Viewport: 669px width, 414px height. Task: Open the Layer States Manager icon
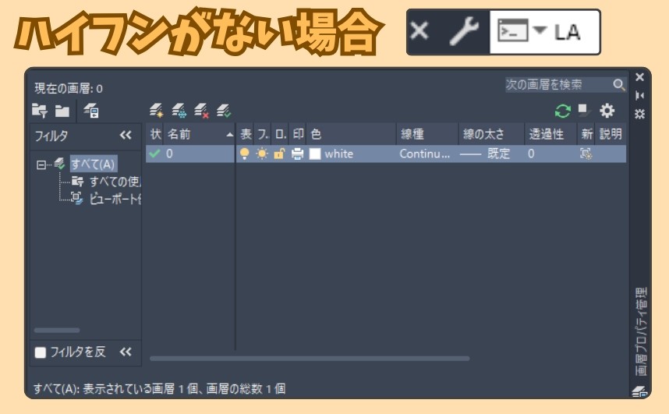[x=91, y=111]
